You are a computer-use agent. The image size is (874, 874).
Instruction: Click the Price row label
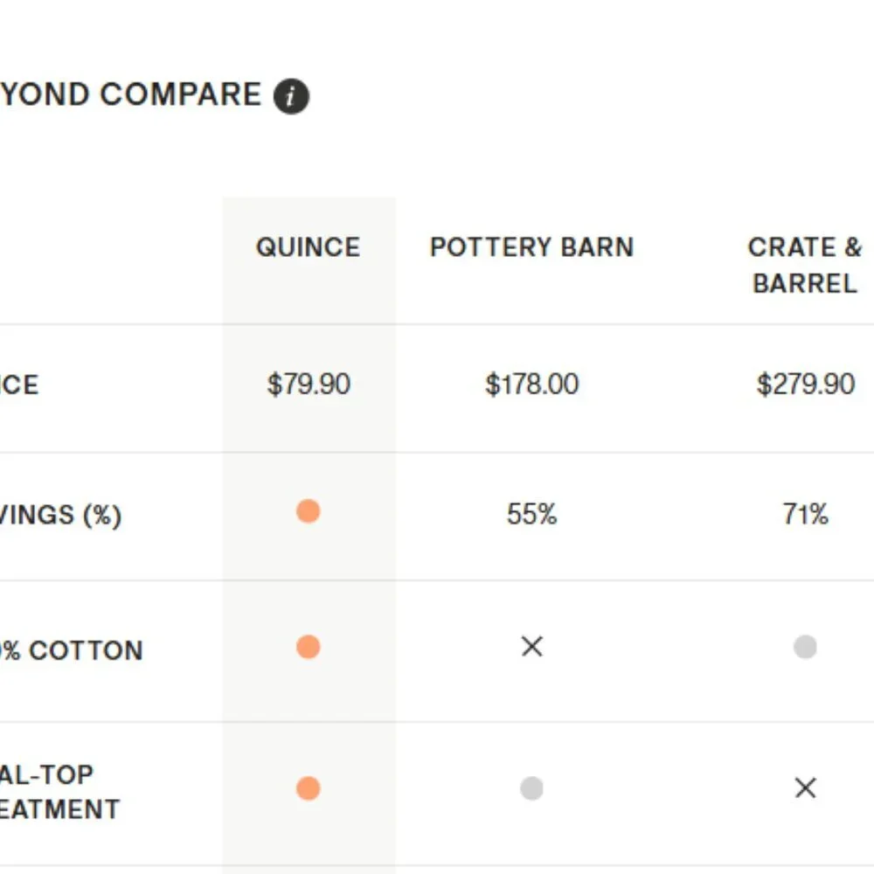(x=19, y=385)
